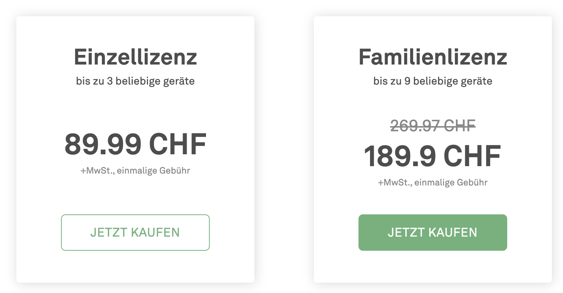The image size is (563, 293).
Task: Click the Familienlizenz heading
Action: point(432,57)
